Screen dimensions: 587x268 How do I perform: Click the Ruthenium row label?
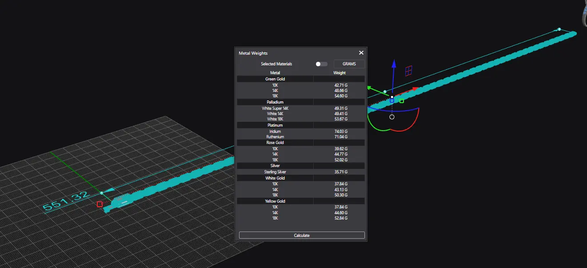pos(275,137)
